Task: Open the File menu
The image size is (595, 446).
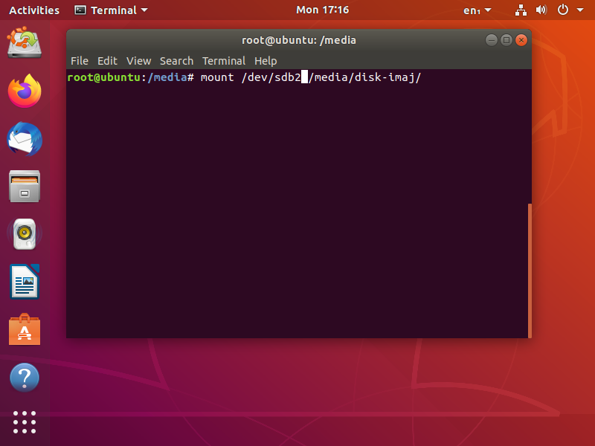Action: pyautogui.click(x=80, y=61)
